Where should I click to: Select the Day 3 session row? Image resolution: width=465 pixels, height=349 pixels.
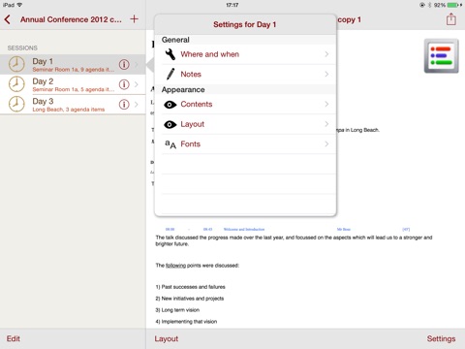coord(73,105)
